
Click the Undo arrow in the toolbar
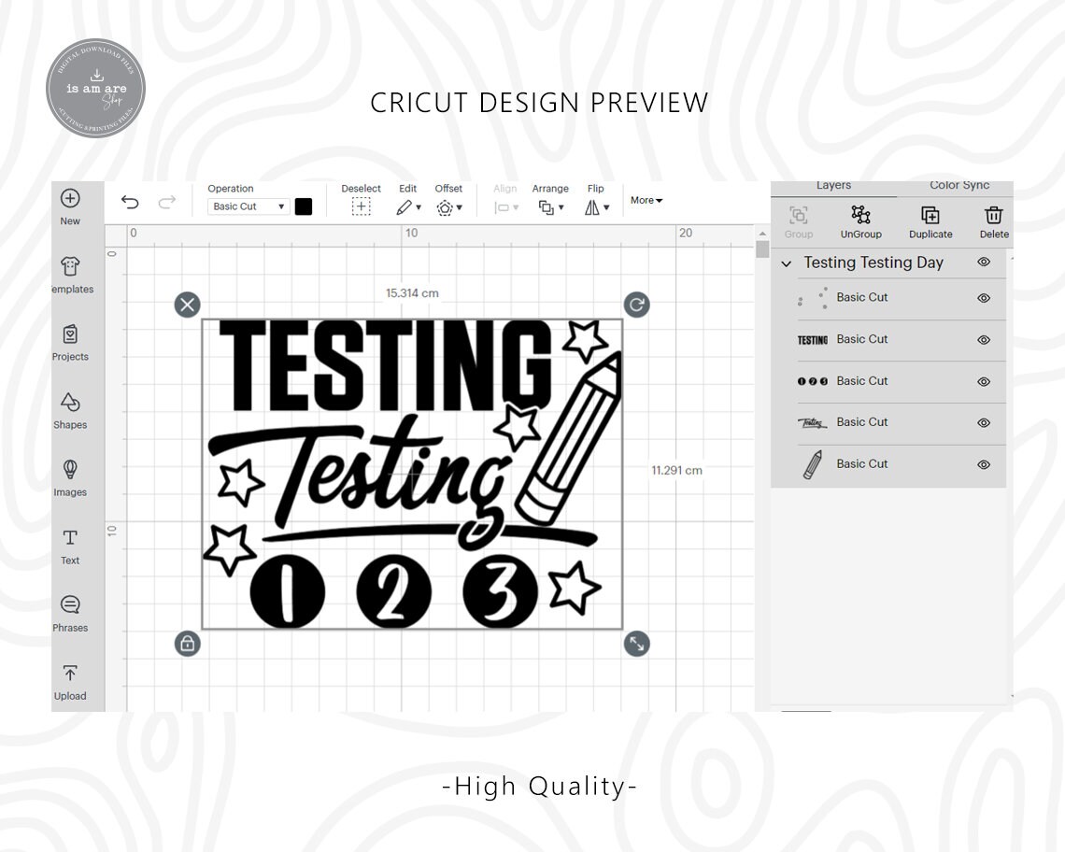[x=130, y=202]
